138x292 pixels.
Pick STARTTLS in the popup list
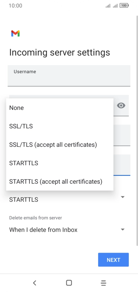pyautogui.click(x=60, y=163)
